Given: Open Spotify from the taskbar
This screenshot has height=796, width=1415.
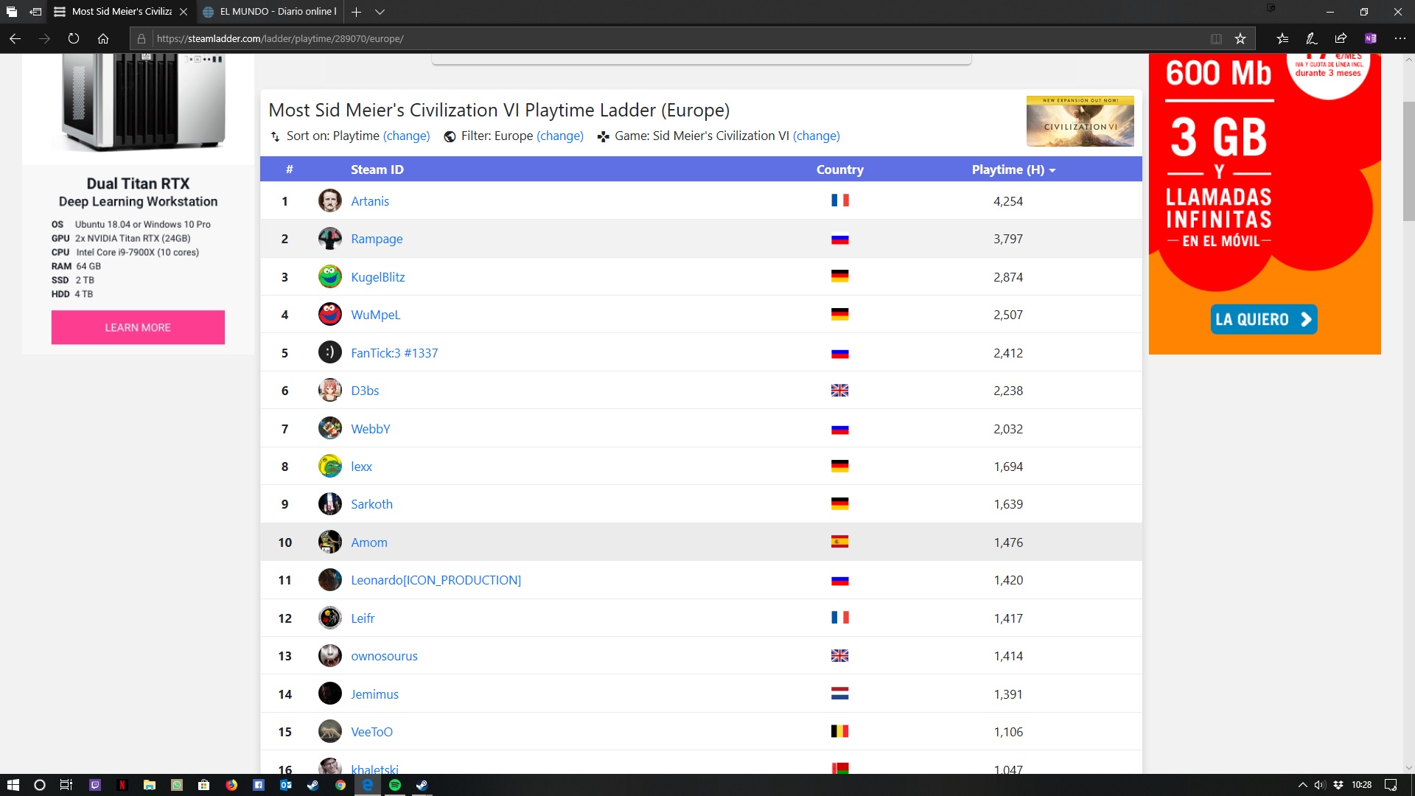Looking at the screenshot, I should click(x=395, y=785).
